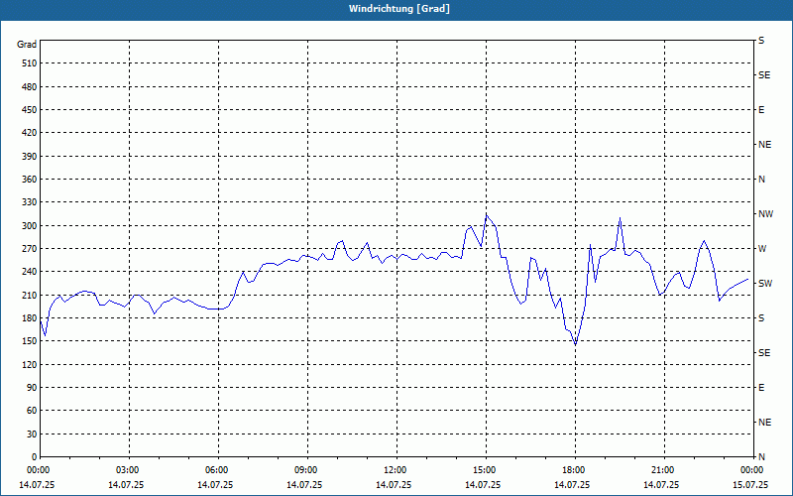Pick the 360 degree axis label
This screenshot has width=793, height=496.
tap(29, 180)
